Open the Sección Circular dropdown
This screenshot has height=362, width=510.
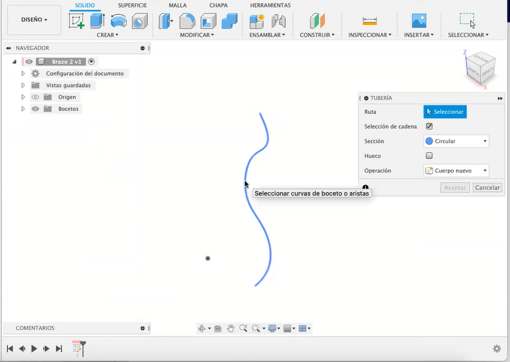pyautogui.click(x=456, y=141)
